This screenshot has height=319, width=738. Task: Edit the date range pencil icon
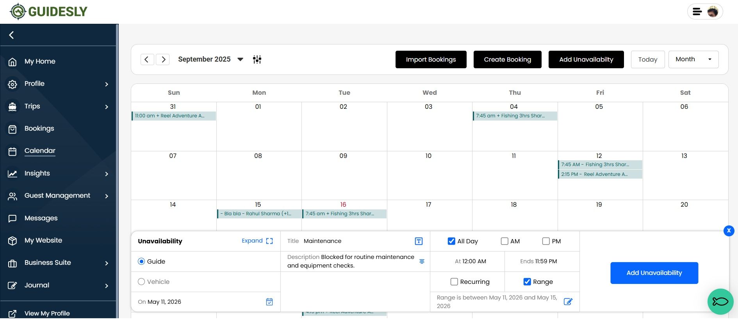tap(568, 301)
